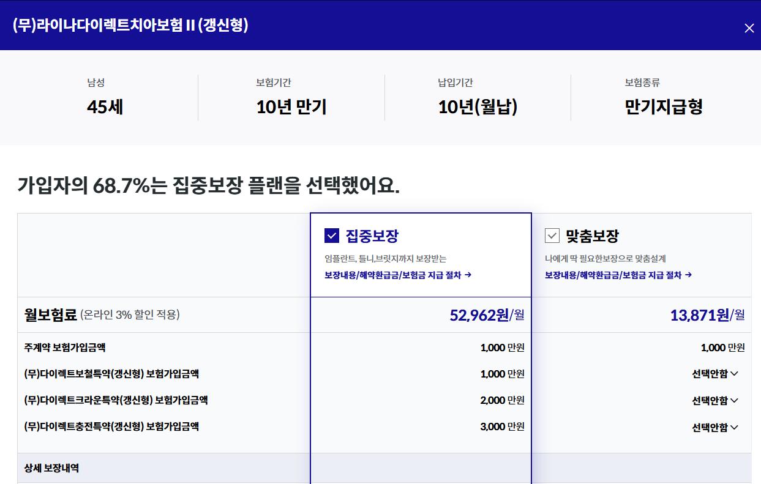The height and width of the screenshot is (484, 761).
Task: Click the 남성 45세 insured info
Action: (105, 106)
